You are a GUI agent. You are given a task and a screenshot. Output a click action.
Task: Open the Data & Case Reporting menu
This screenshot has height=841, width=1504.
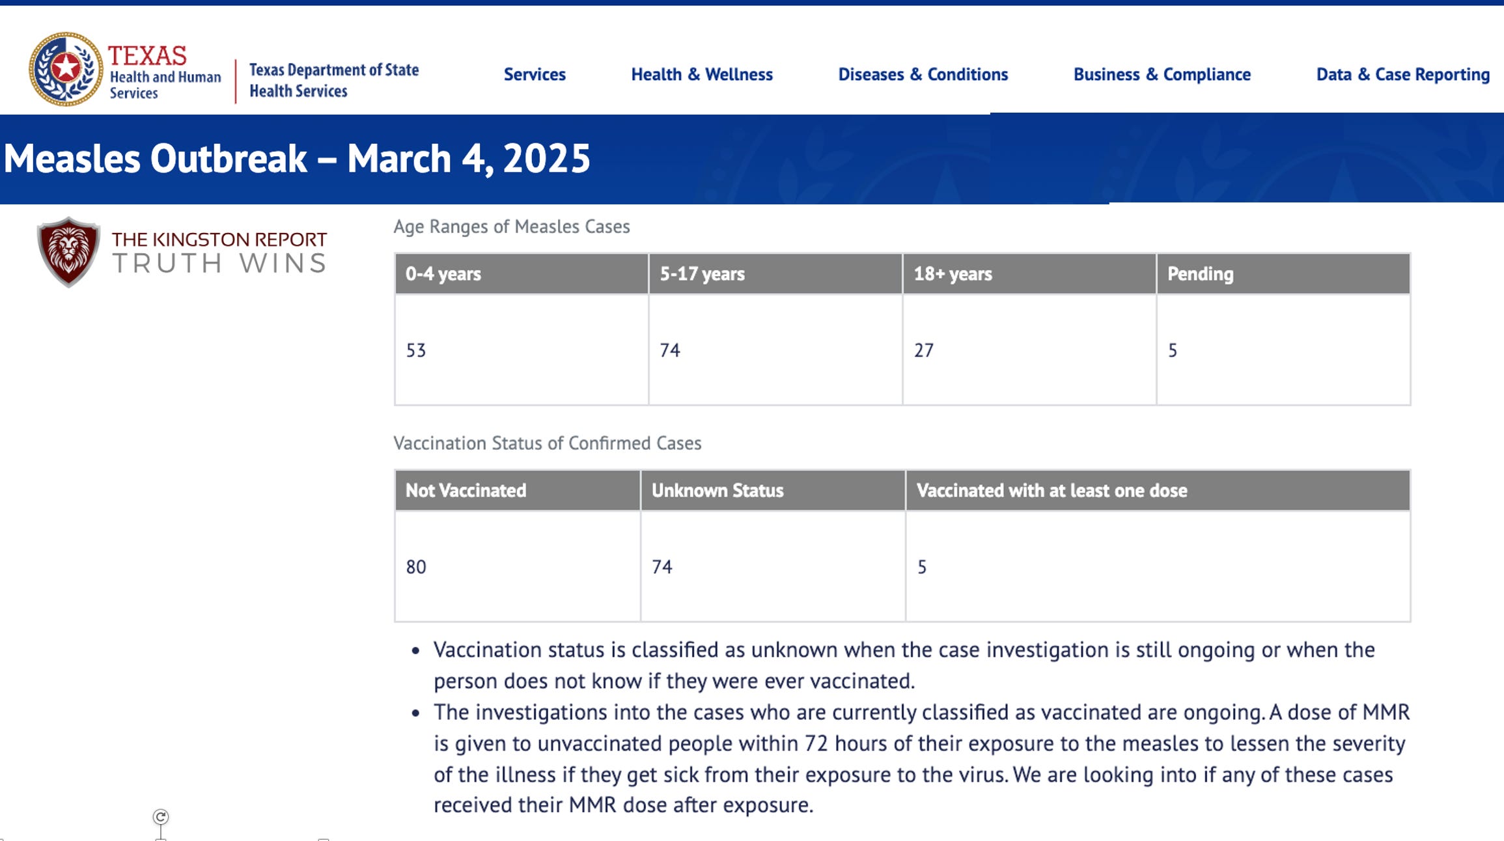coord(1402,75)
